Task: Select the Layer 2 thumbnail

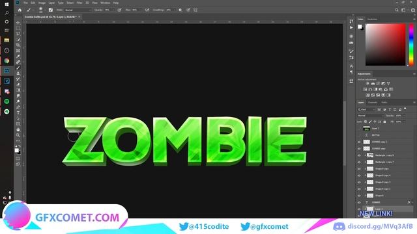Action: tap(366, 129)
